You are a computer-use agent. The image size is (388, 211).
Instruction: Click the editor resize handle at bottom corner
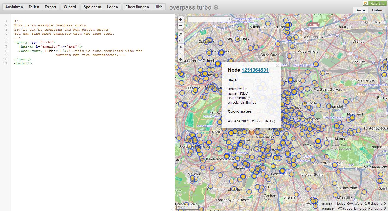point(172,209)
